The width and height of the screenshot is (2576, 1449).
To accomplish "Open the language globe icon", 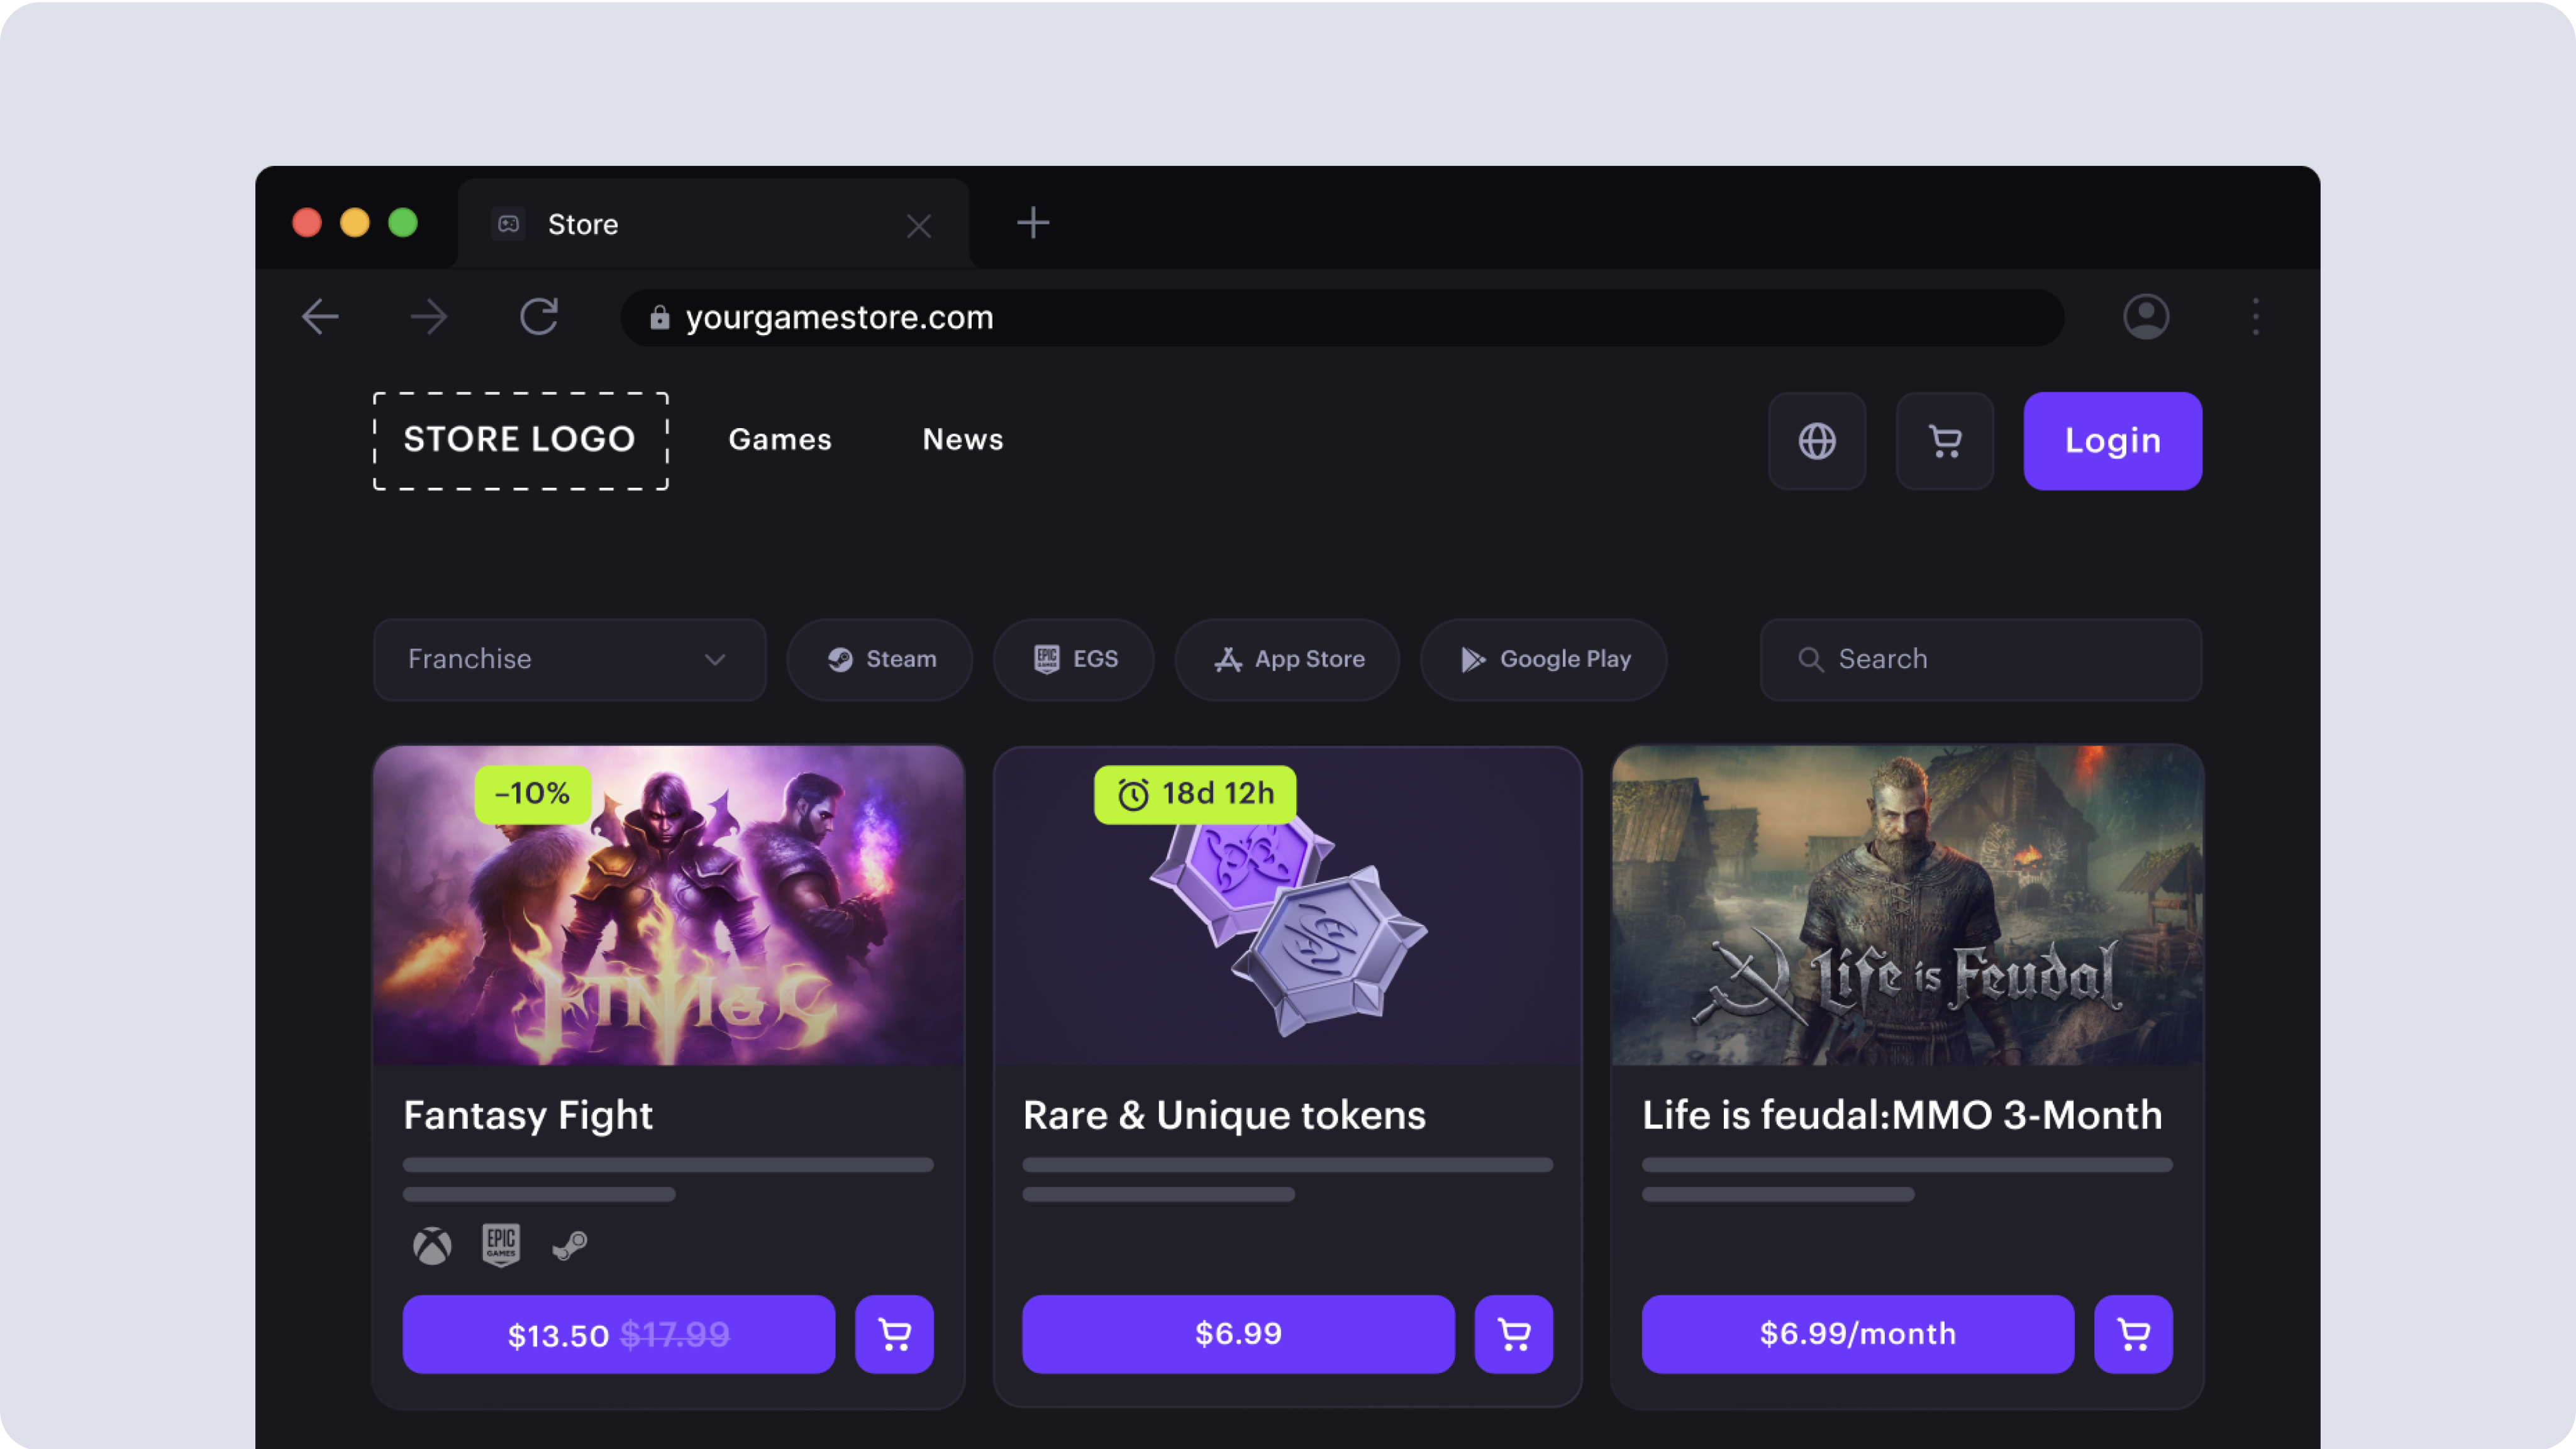I will pos(1816,441).
